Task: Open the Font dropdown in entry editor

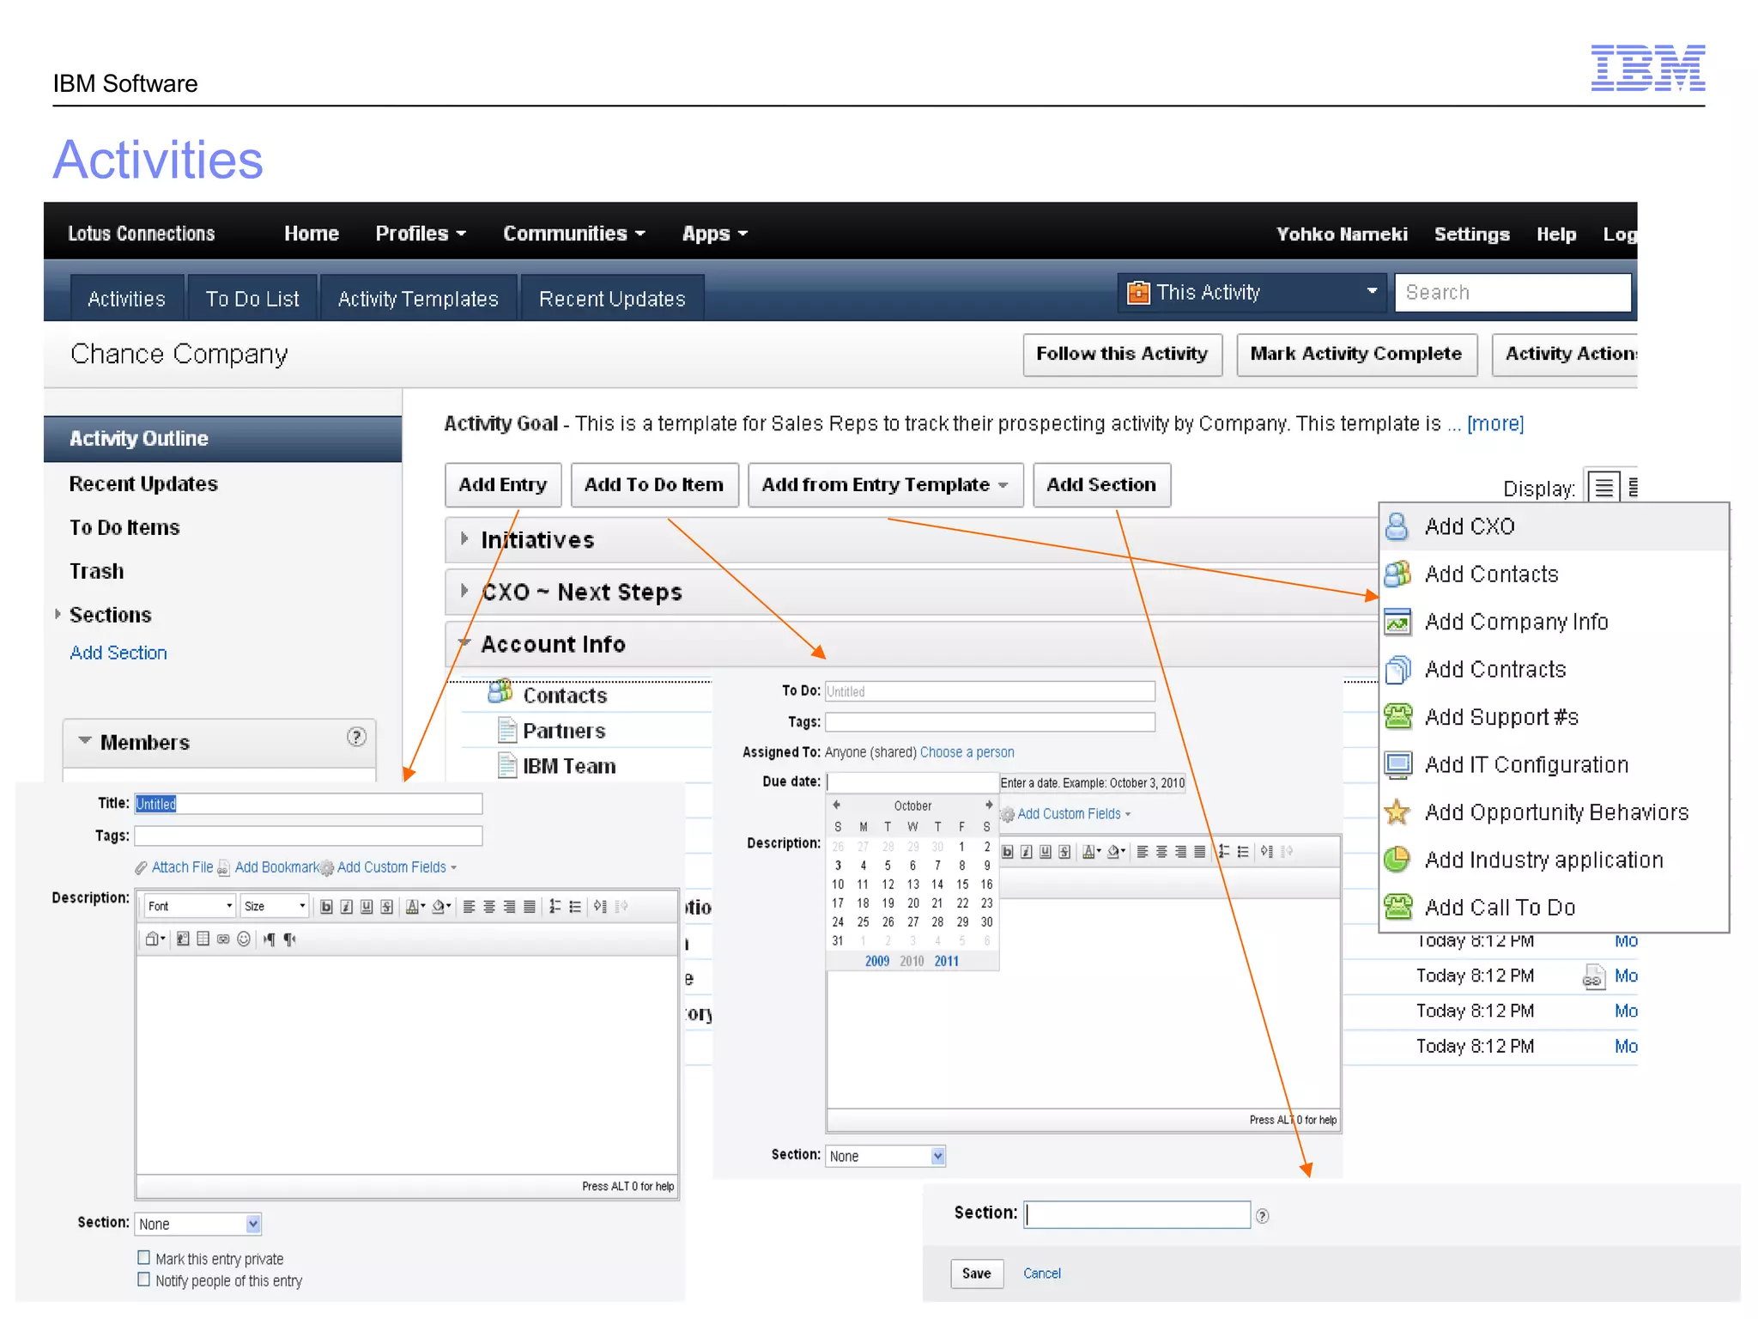Action: pos(190,907)
